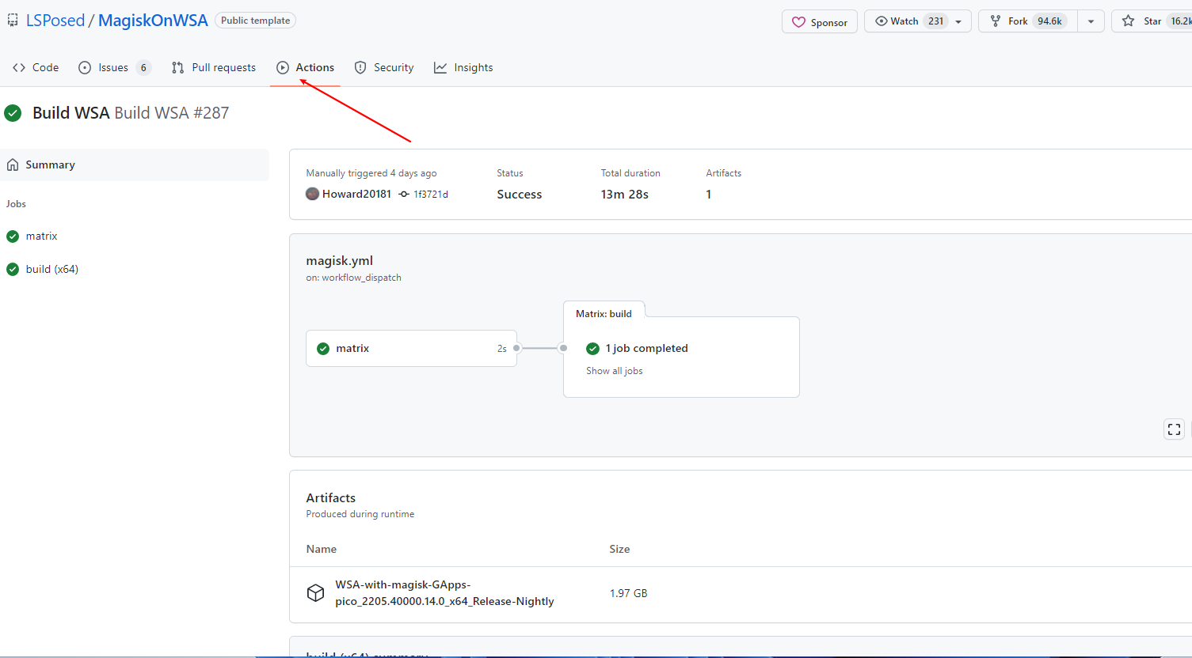Click the Issues count badge 6
Image resolution: width=1192 pixels, height=658 pixels.
pyautogui.click(x=143, y=67)
